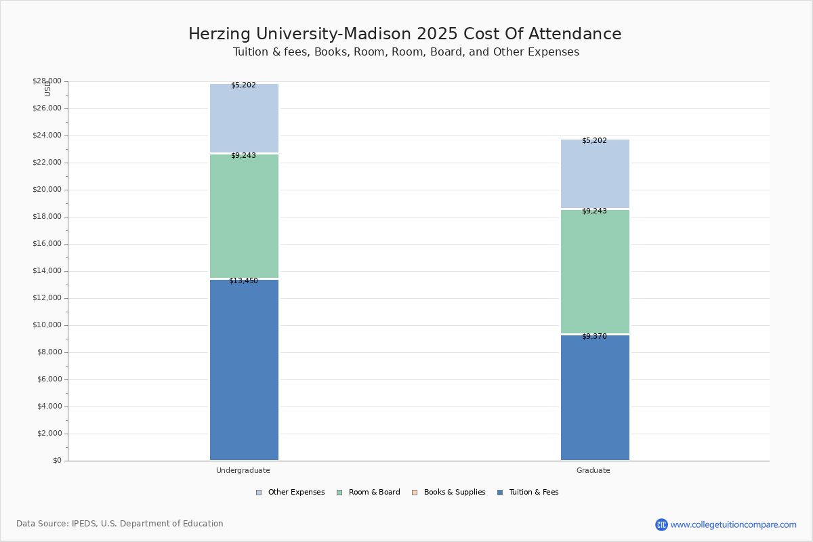Image resolution: width=813 pixels, height=542 pixels.
Task: Select the Undergraduate other expenses bar segment
Action: [244, 119]
